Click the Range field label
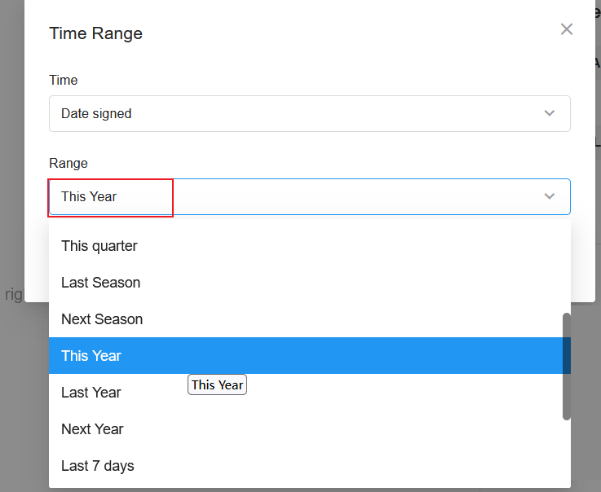601x492 pixels. tap(68, 163)
